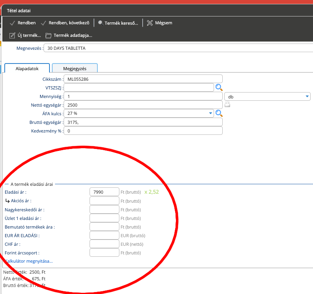The image size is (313, 294).
Task: Click the Akciós ár price field
Action: click(x=104, y=201)
